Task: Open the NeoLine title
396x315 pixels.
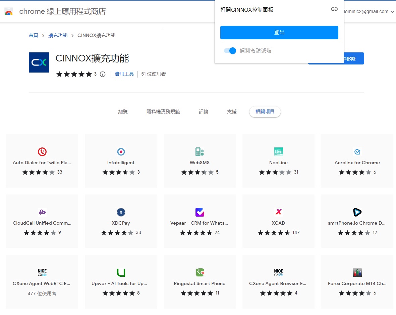Action: coord(278,163)
